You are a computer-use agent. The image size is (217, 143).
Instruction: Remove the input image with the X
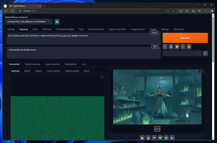tap(102, 77)
